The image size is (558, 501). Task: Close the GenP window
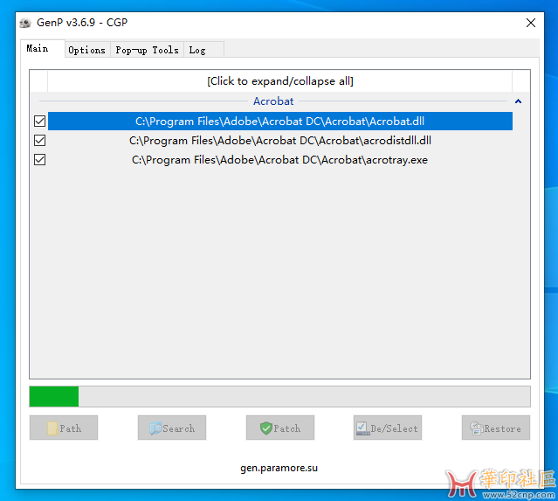[531, 23]
